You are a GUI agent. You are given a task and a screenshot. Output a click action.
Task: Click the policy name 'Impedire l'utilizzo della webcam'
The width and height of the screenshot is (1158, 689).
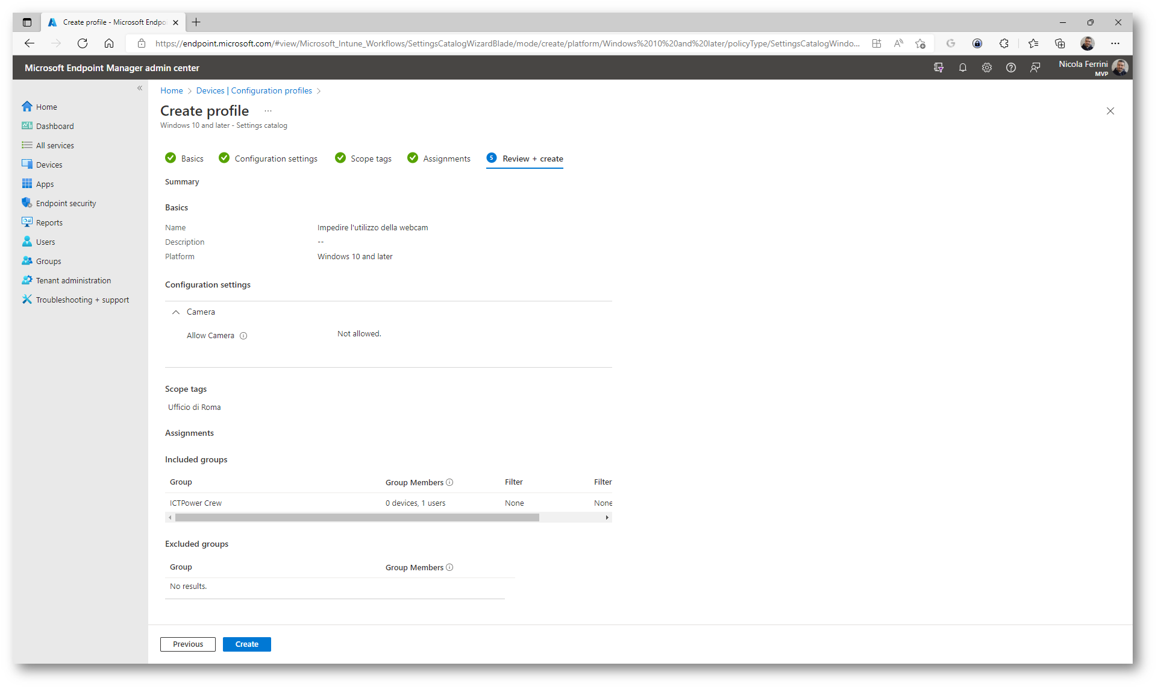[x=372, y=228]
